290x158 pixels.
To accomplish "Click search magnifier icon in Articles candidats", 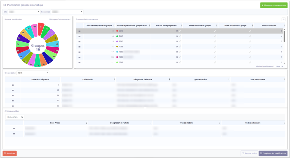I will [22, 117].
